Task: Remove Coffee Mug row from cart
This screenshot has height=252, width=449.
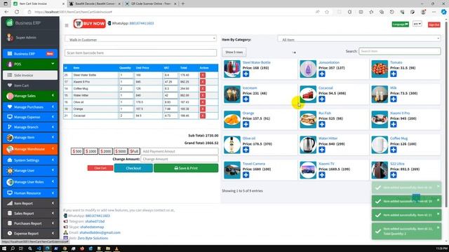Action: (203, 89)
